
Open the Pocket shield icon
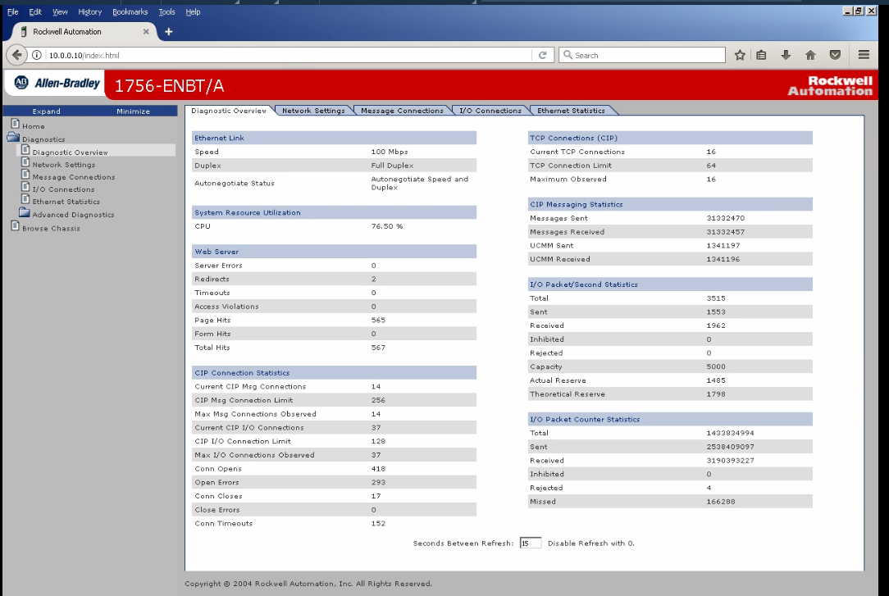coord(835,55)
